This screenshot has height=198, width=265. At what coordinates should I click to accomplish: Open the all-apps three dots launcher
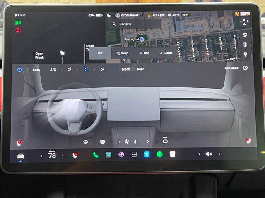(x=134, y=154)
